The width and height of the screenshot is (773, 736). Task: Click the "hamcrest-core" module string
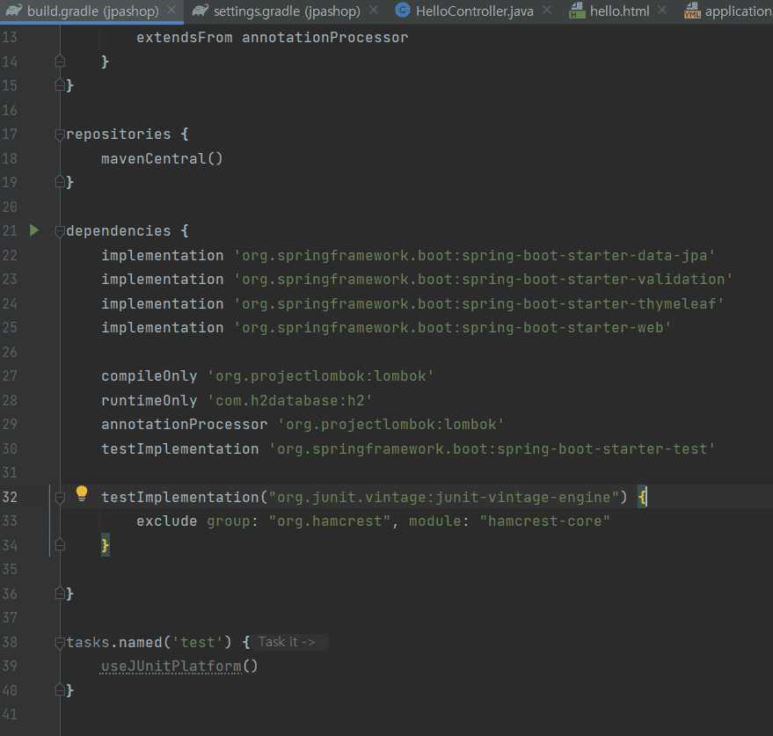(x=544, y=521)
